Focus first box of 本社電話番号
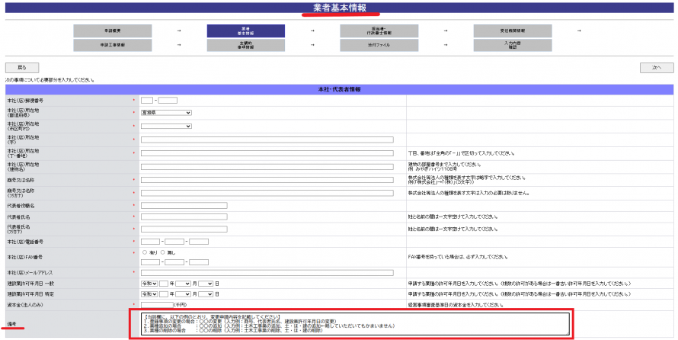 tap(151, 242)
